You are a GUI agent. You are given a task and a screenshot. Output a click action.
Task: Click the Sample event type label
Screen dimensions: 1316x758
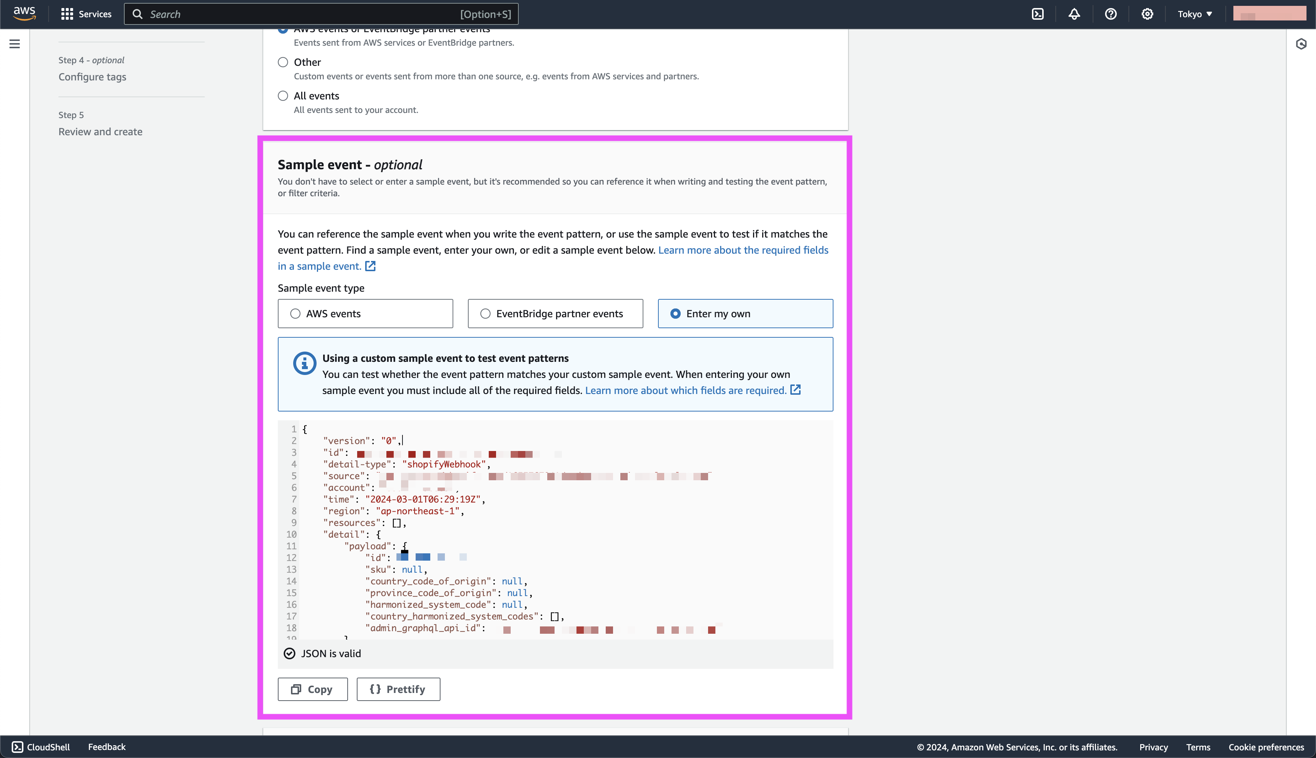click(x=321, y=288)
